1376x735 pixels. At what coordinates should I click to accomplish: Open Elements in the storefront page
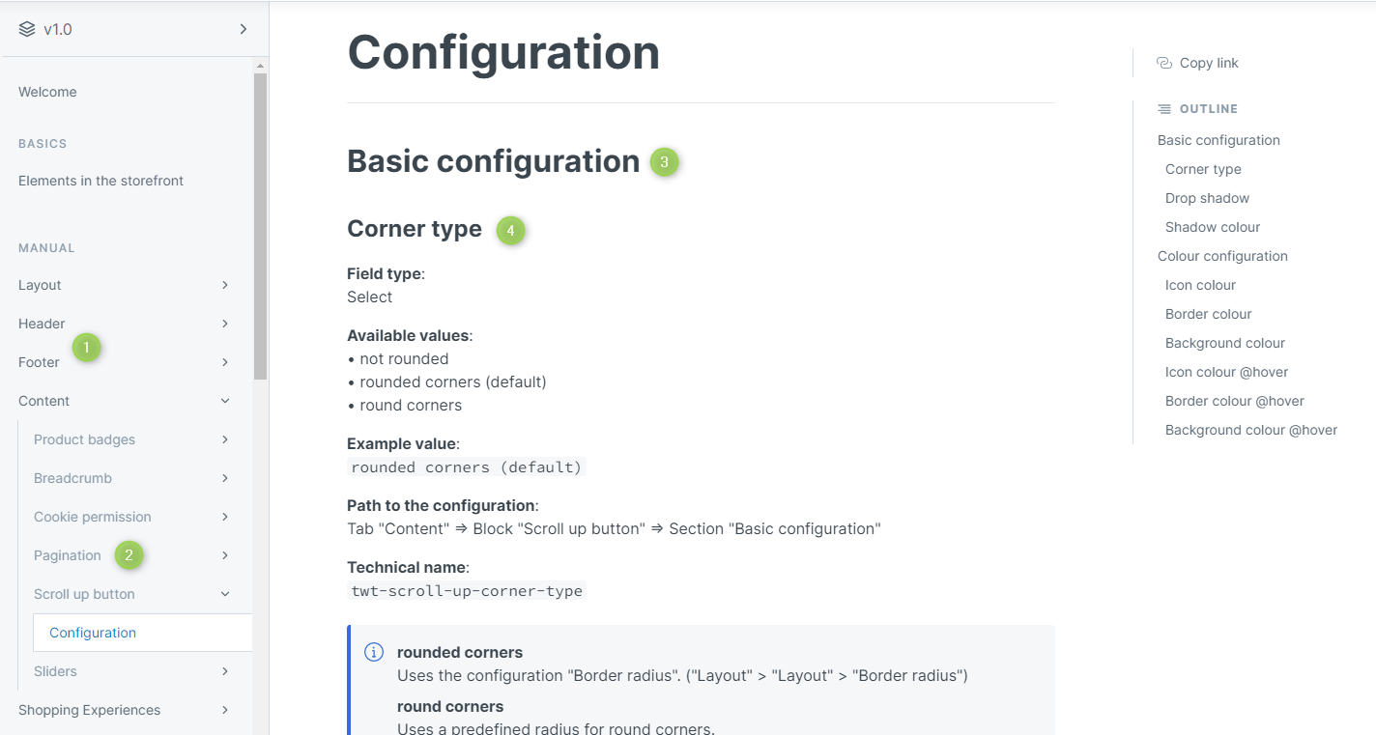100,181
